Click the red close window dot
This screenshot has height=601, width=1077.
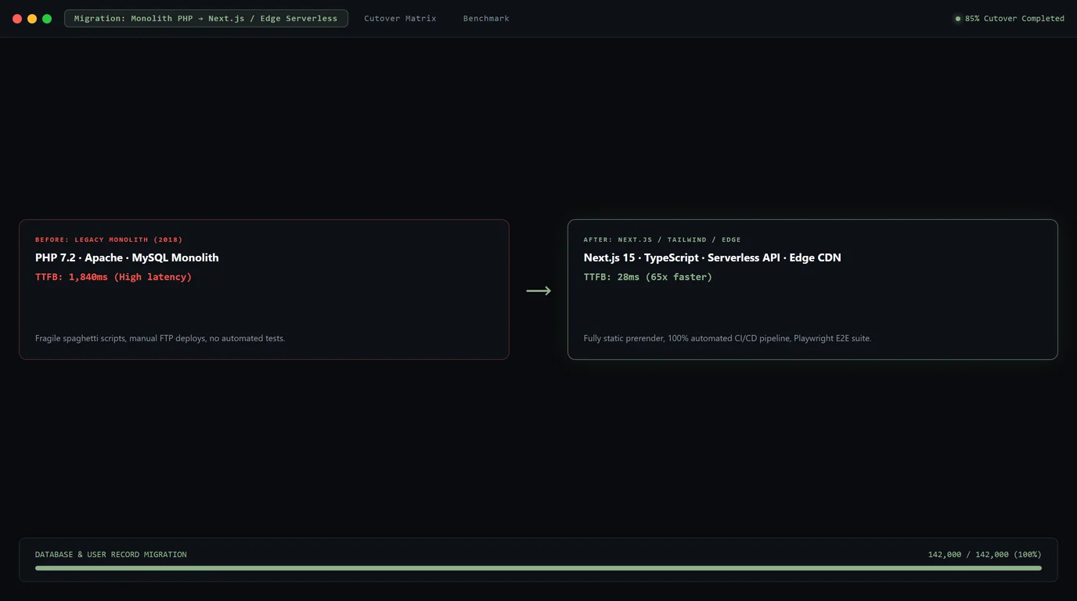pos(17,19)
